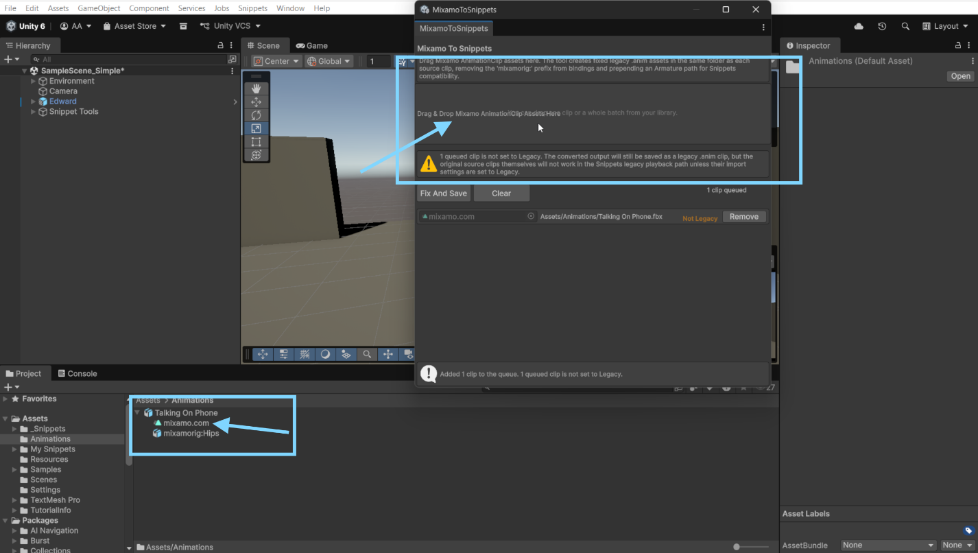Open the scene picker in Hierarchy search
The height and width of the screenshot is (553, 978).
232,60
